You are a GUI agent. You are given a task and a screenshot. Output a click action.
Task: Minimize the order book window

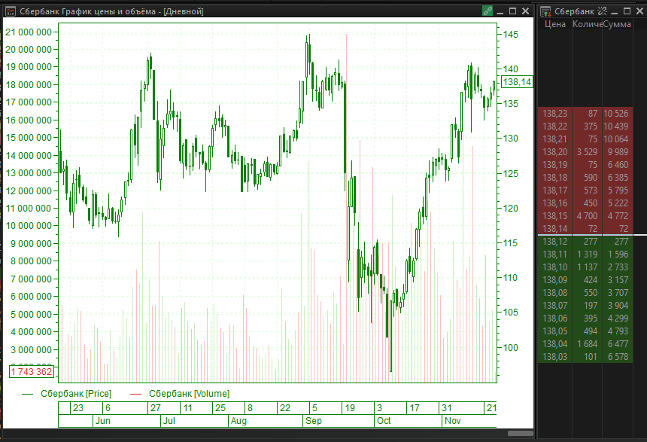pos(614,11)
